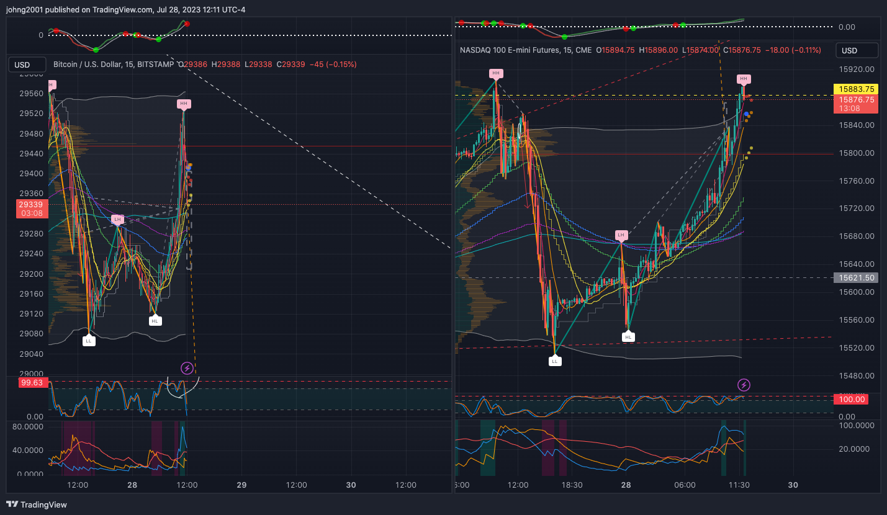Click the O15894.75 open value
Screen dimensions: 887x515
click(616, 50)
